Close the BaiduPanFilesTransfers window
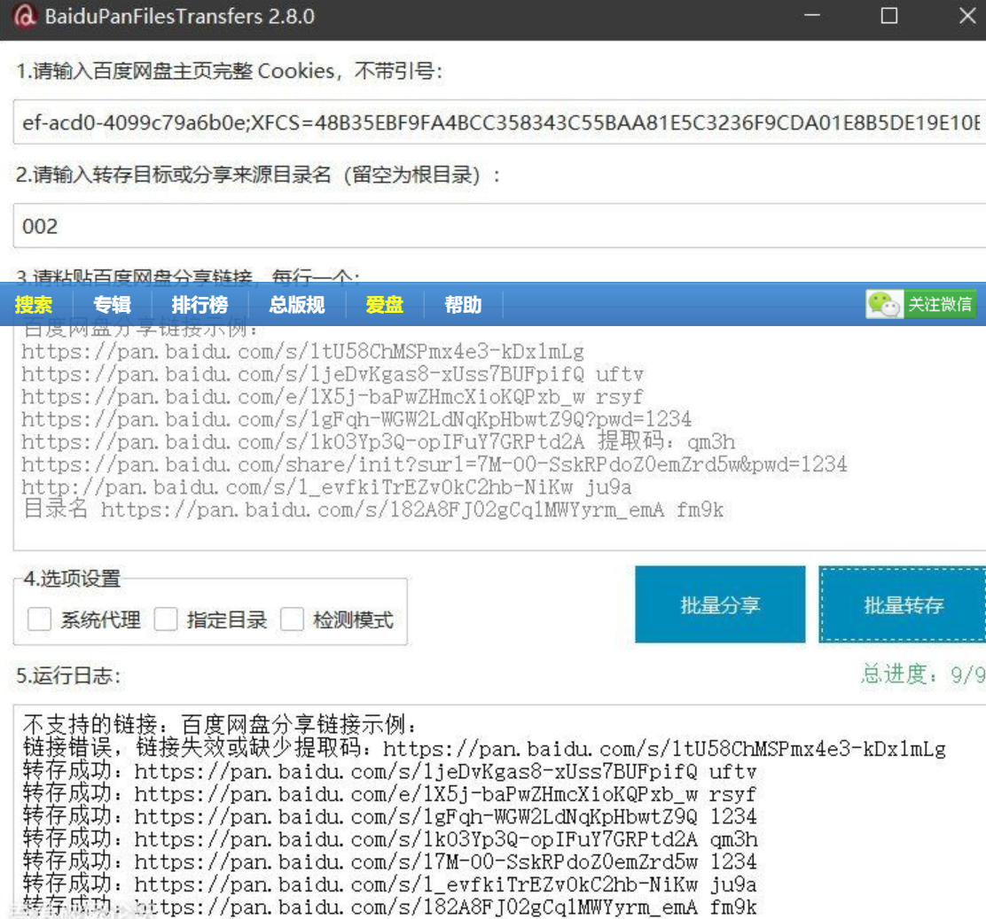The height and width of the screenshot is (919, 986). click(967, 16)
